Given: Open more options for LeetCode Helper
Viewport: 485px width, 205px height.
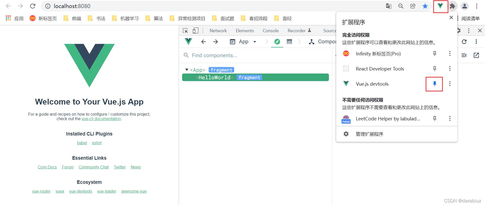Looking at the screenshot, I should click(450, 118).
